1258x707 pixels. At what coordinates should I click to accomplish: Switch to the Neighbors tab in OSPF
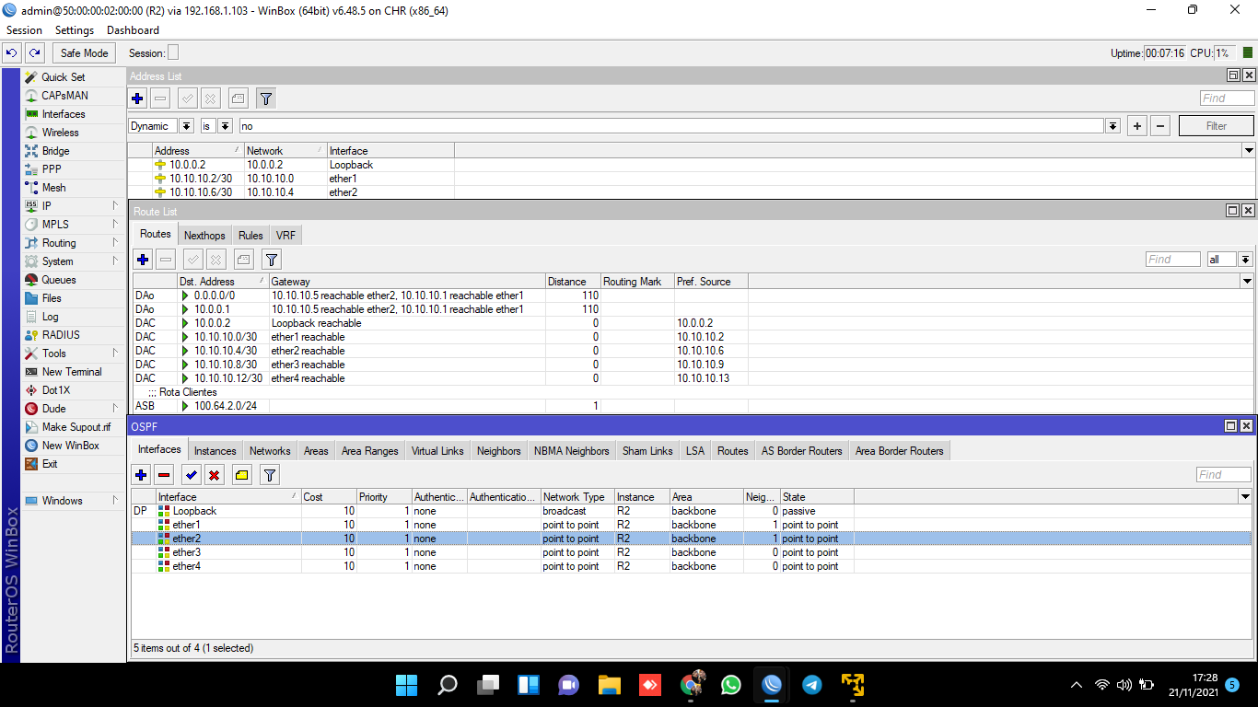pyautogui.click(x=498, y=450)
